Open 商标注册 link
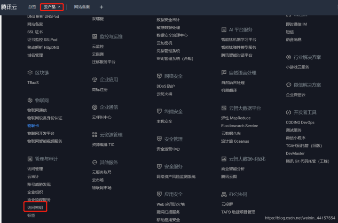This screenshot has height=223, width=338. tap(100, 90)
